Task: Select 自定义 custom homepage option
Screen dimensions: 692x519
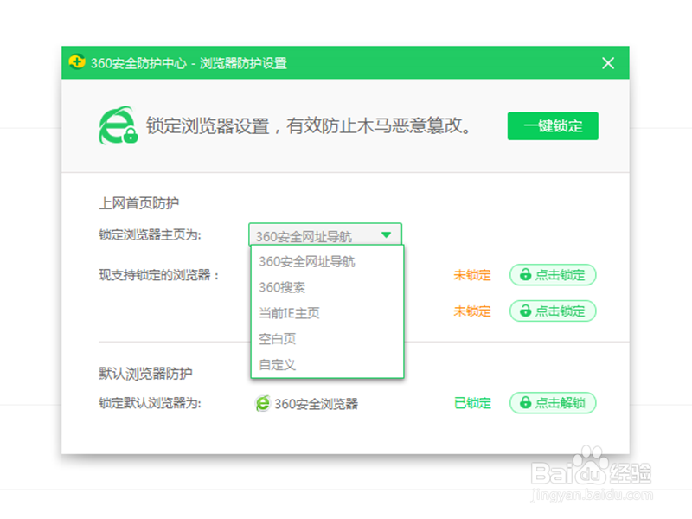Action: point(327,365)
